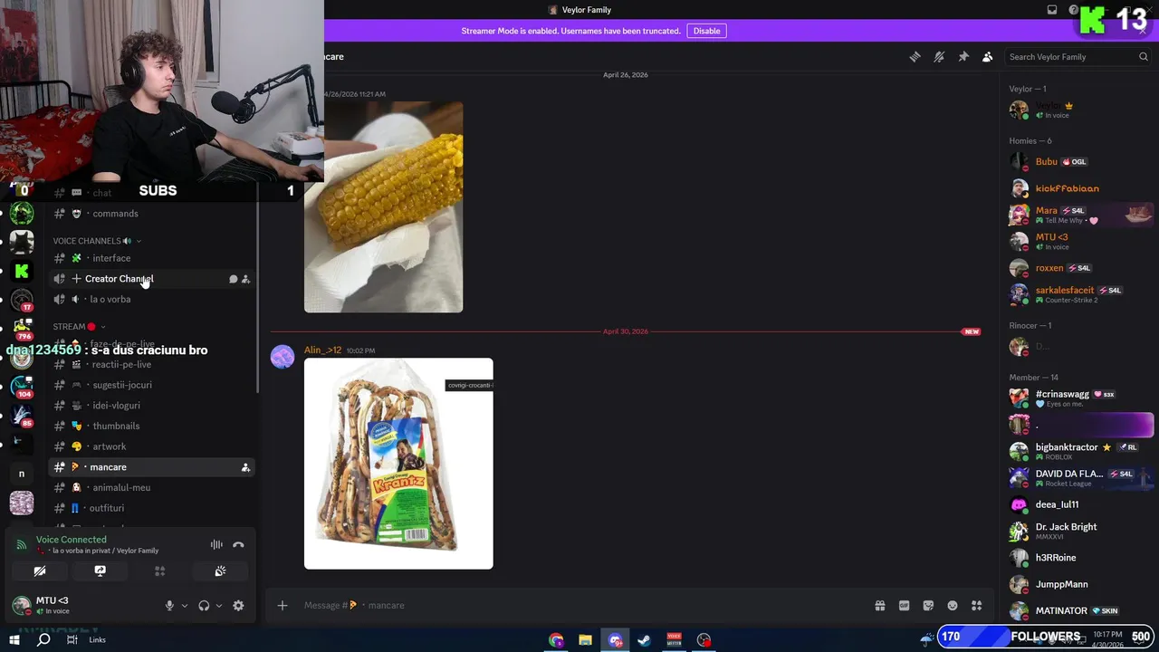Focus the Search Veylor Family field
The image size is (1159, 652).
click(x=1078, y=57)
